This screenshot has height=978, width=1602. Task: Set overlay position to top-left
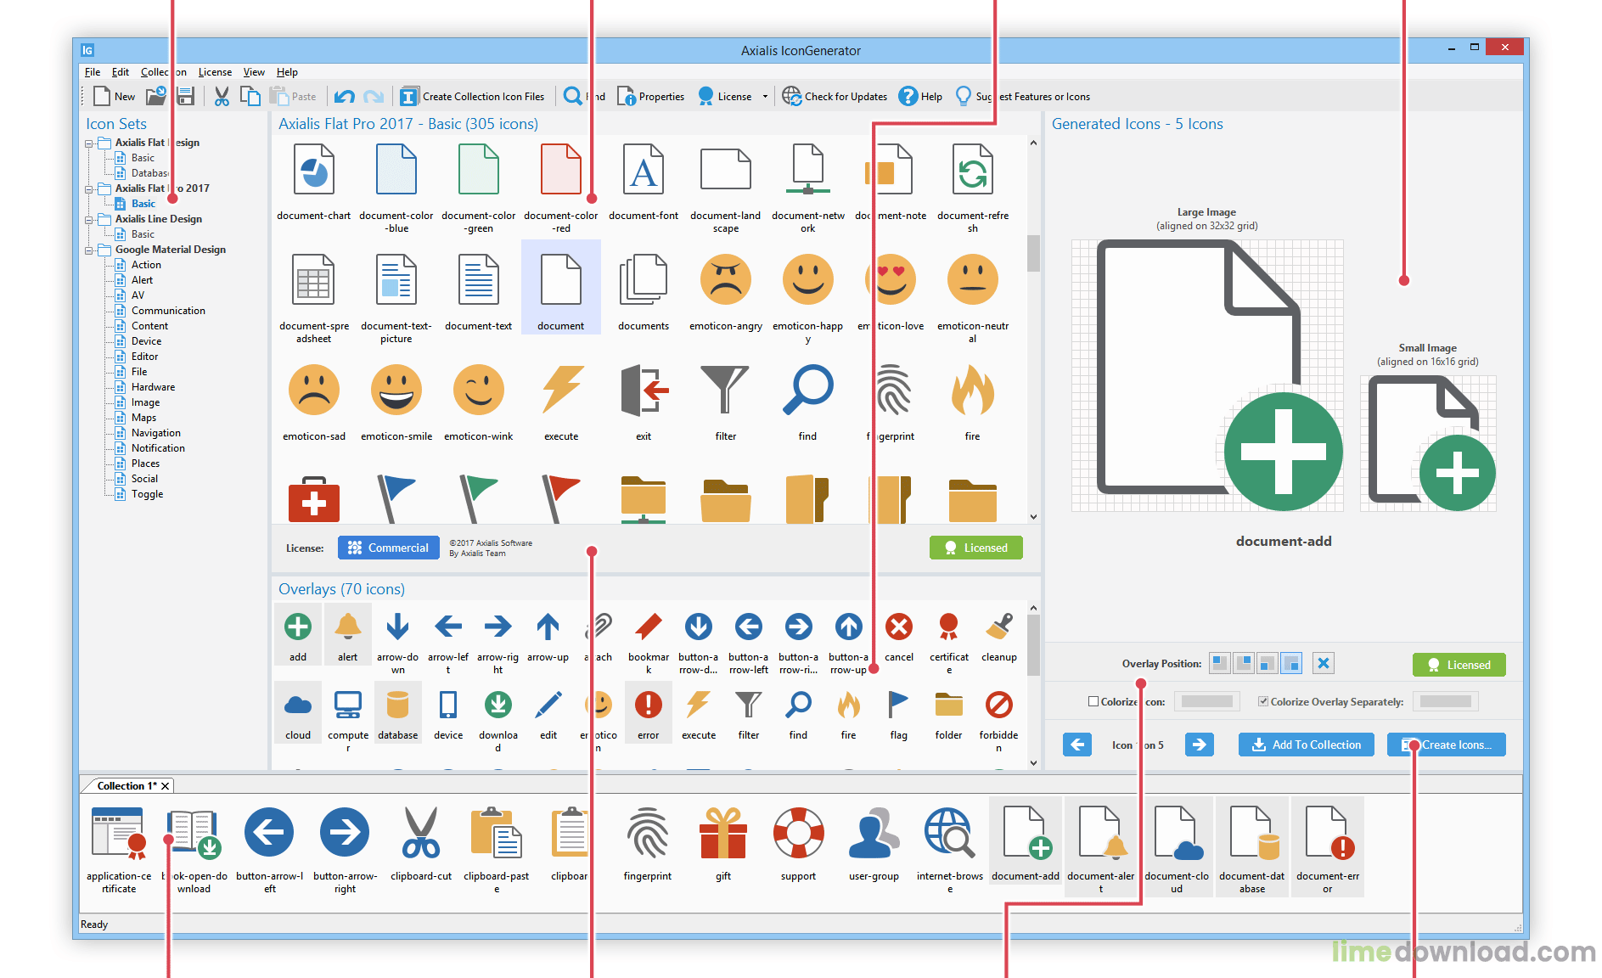[x=1219, y=663]
